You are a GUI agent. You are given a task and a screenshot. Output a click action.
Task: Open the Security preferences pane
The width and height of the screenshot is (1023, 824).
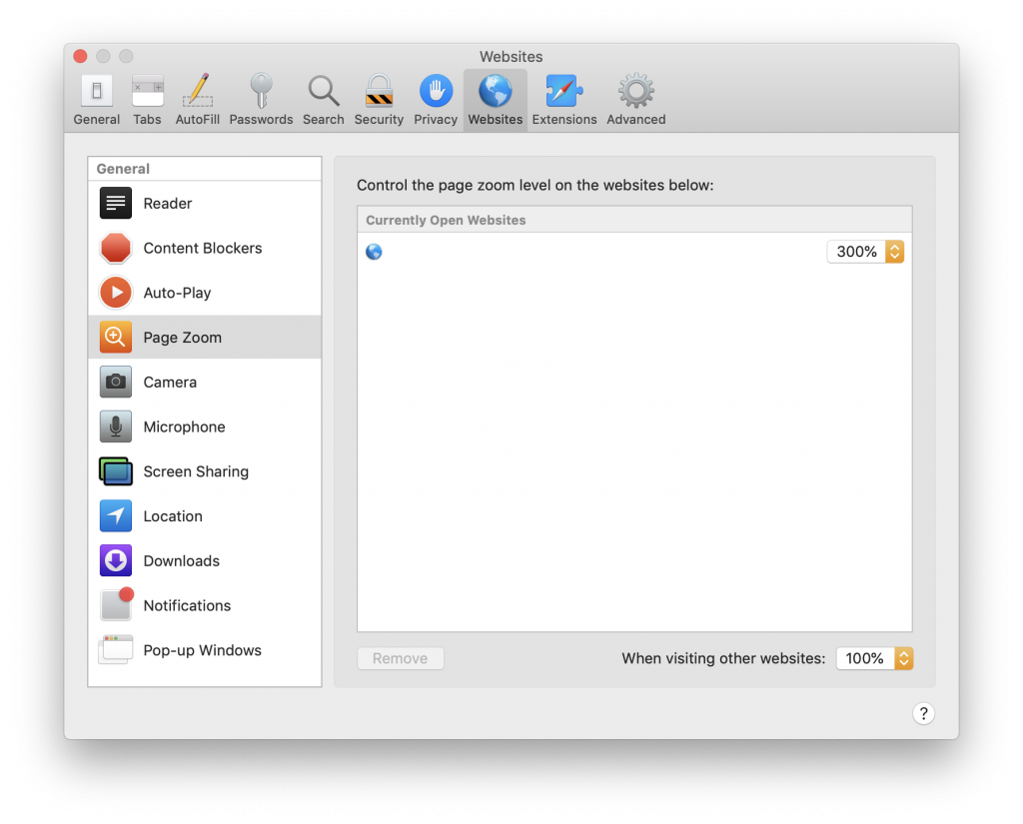click(x=379, y=100)
